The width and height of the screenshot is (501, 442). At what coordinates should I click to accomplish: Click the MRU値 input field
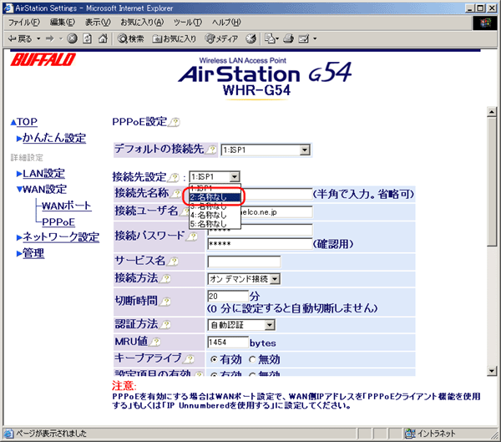(228, 343)
